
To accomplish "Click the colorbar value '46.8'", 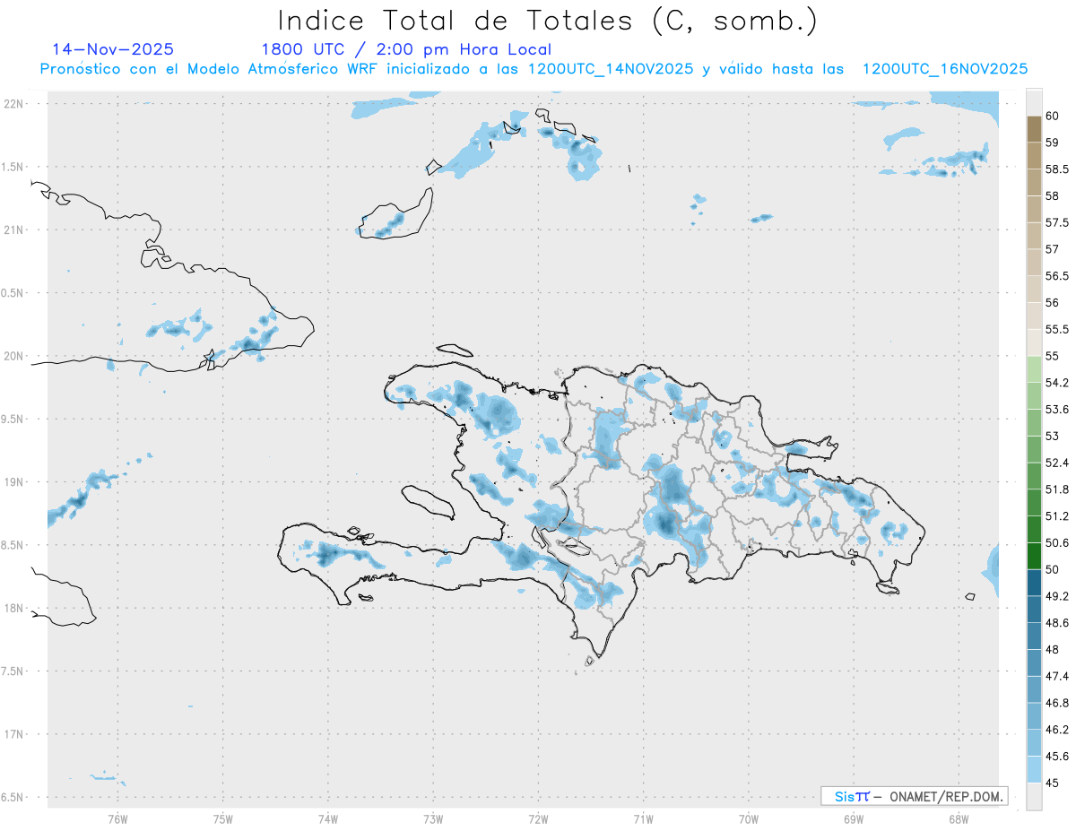I will [x=1056, y=703].
